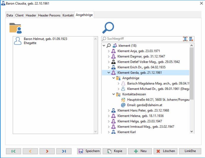Click the clear search results icon
205x158 pixels.
tap(191, 39)
